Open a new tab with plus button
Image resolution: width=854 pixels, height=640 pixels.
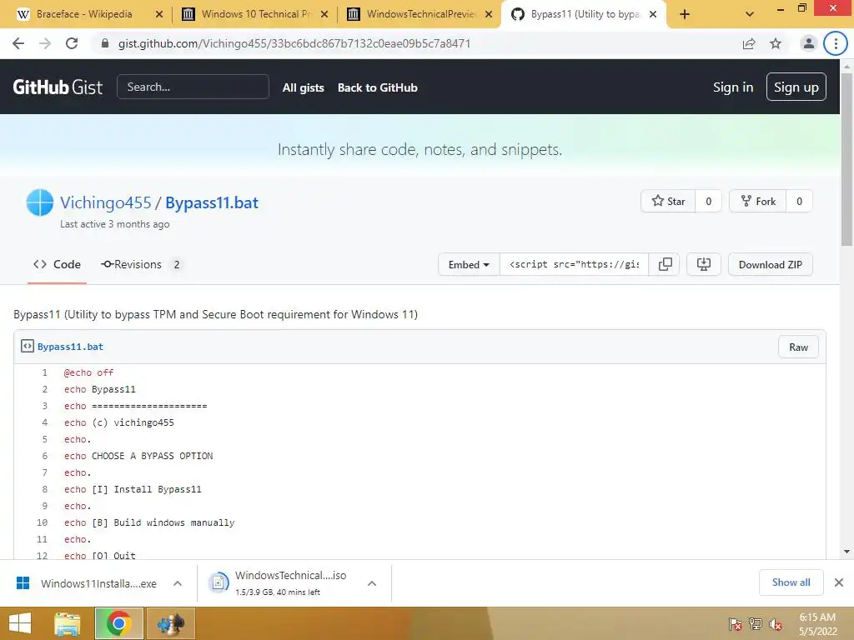click(x=685, y=14)
